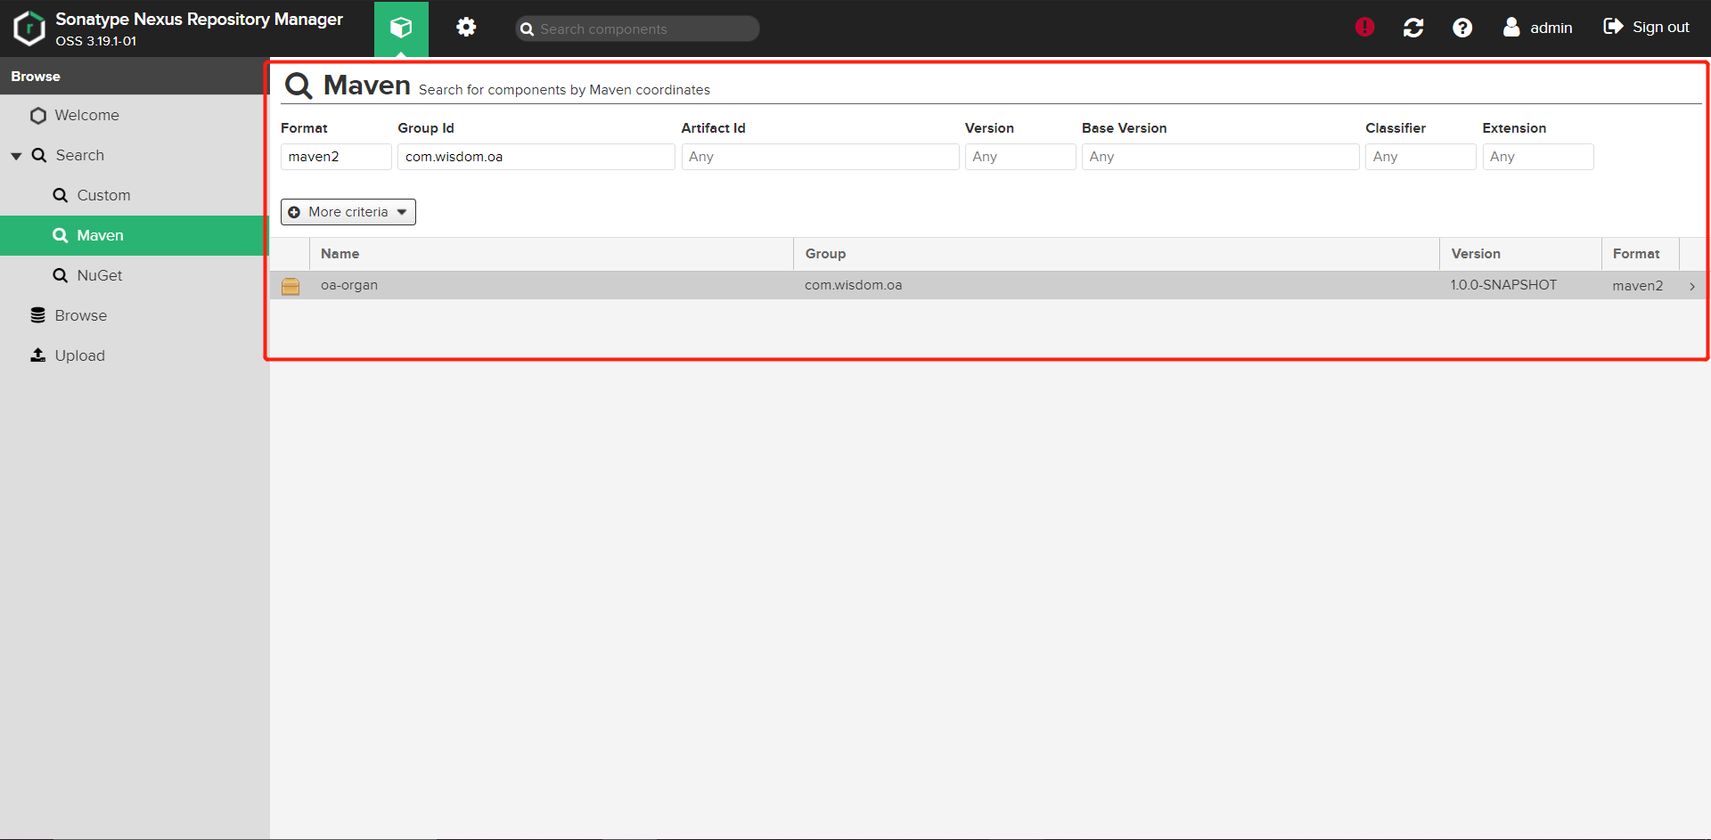Sort by the Group column header
This screenshot has height=840, width=1711.
click(x=1116, y=254)
